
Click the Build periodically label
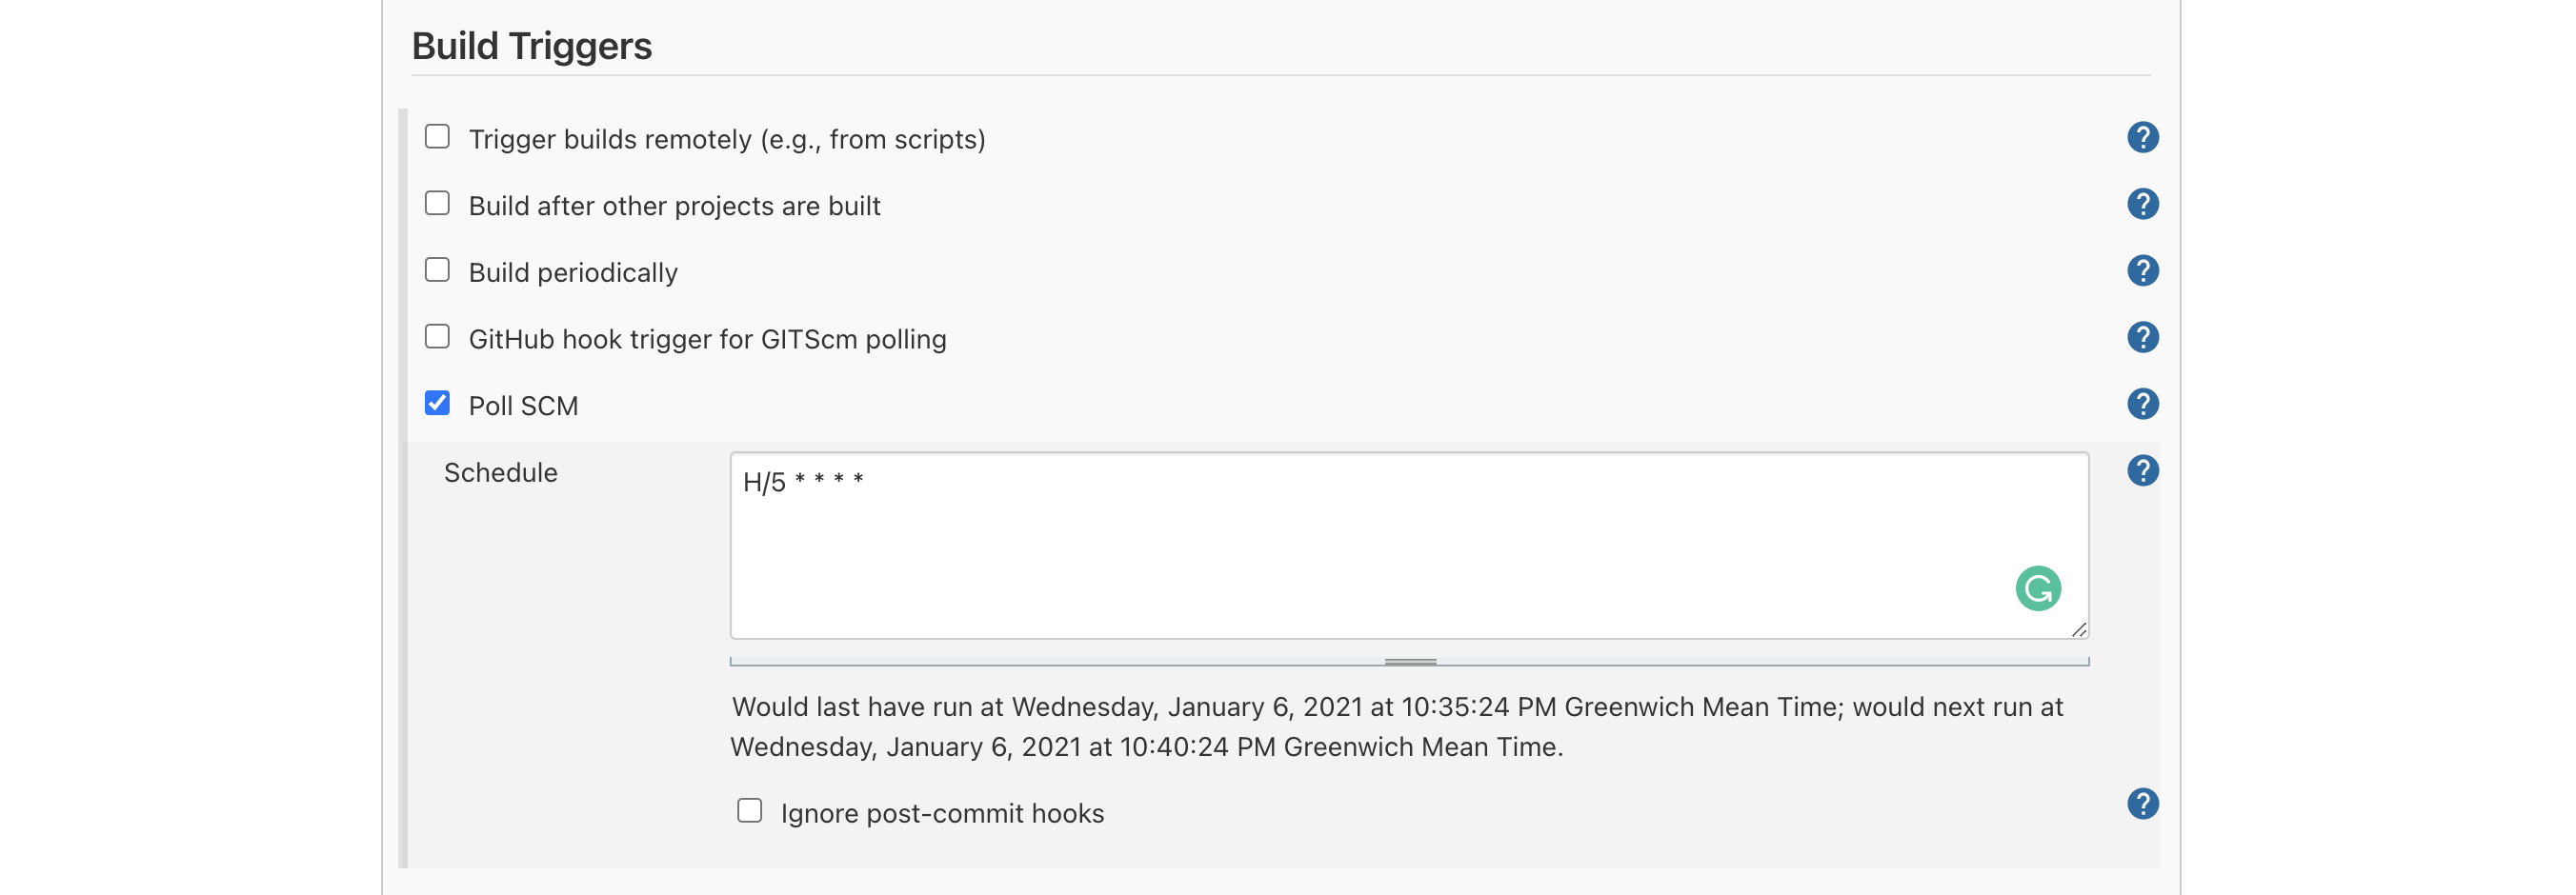pos(573,272)
